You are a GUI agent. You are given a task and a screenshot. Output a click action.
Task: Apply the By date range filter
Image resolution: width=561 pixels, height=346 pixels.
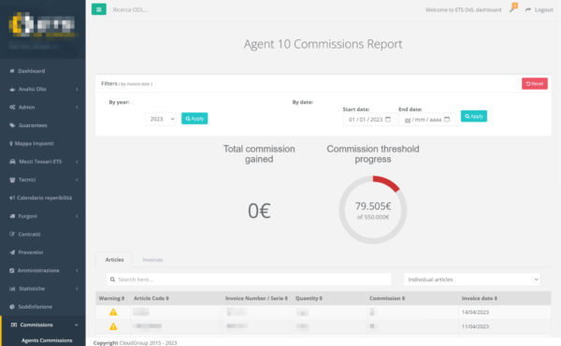[474, 116]
